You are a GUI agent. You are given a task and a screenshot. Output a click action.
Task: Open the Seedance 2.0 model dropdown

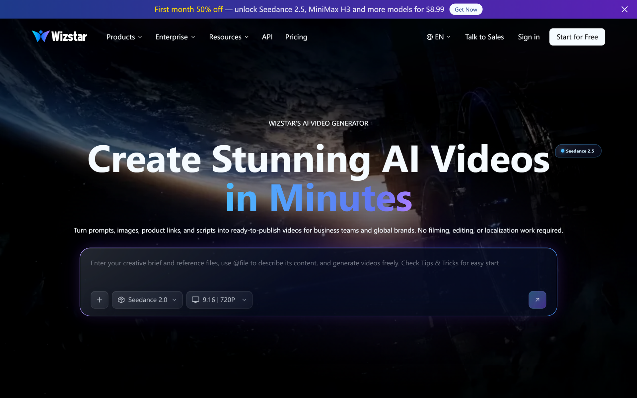147,300
